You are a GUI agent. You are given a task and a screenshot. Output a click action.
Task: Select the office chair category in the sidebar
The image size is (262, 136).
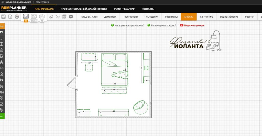point(2,56)
